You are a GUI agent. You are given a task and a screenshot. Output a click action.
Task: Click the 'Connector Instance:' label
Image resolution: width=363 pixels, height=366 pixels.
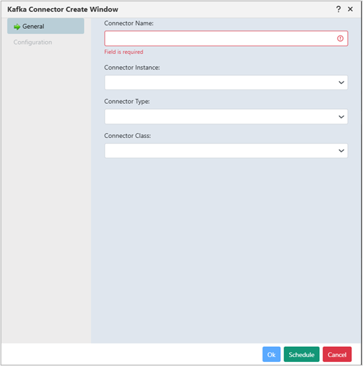pos(132,68)
